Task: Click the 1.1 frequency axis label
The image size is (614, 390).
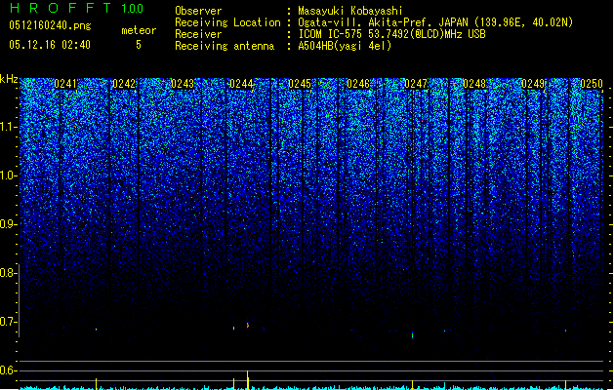Action: (8, 127)
